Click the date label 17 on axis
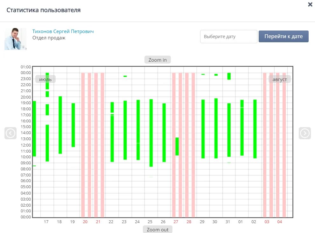Screen dimensions: 315x233 (46, 222)
